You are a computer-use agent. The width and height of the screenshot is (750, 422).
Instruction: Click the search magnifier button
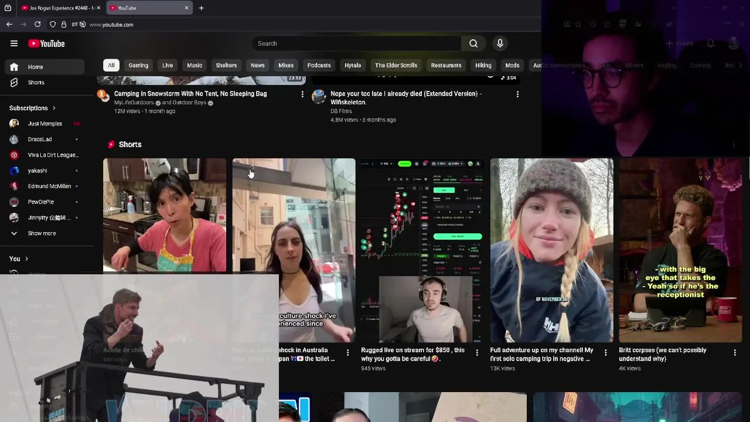coord(473,43)
